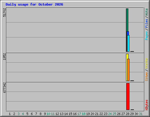Click day 19 on the x-axis
The image size is (150, 117).
coord(88,114)
